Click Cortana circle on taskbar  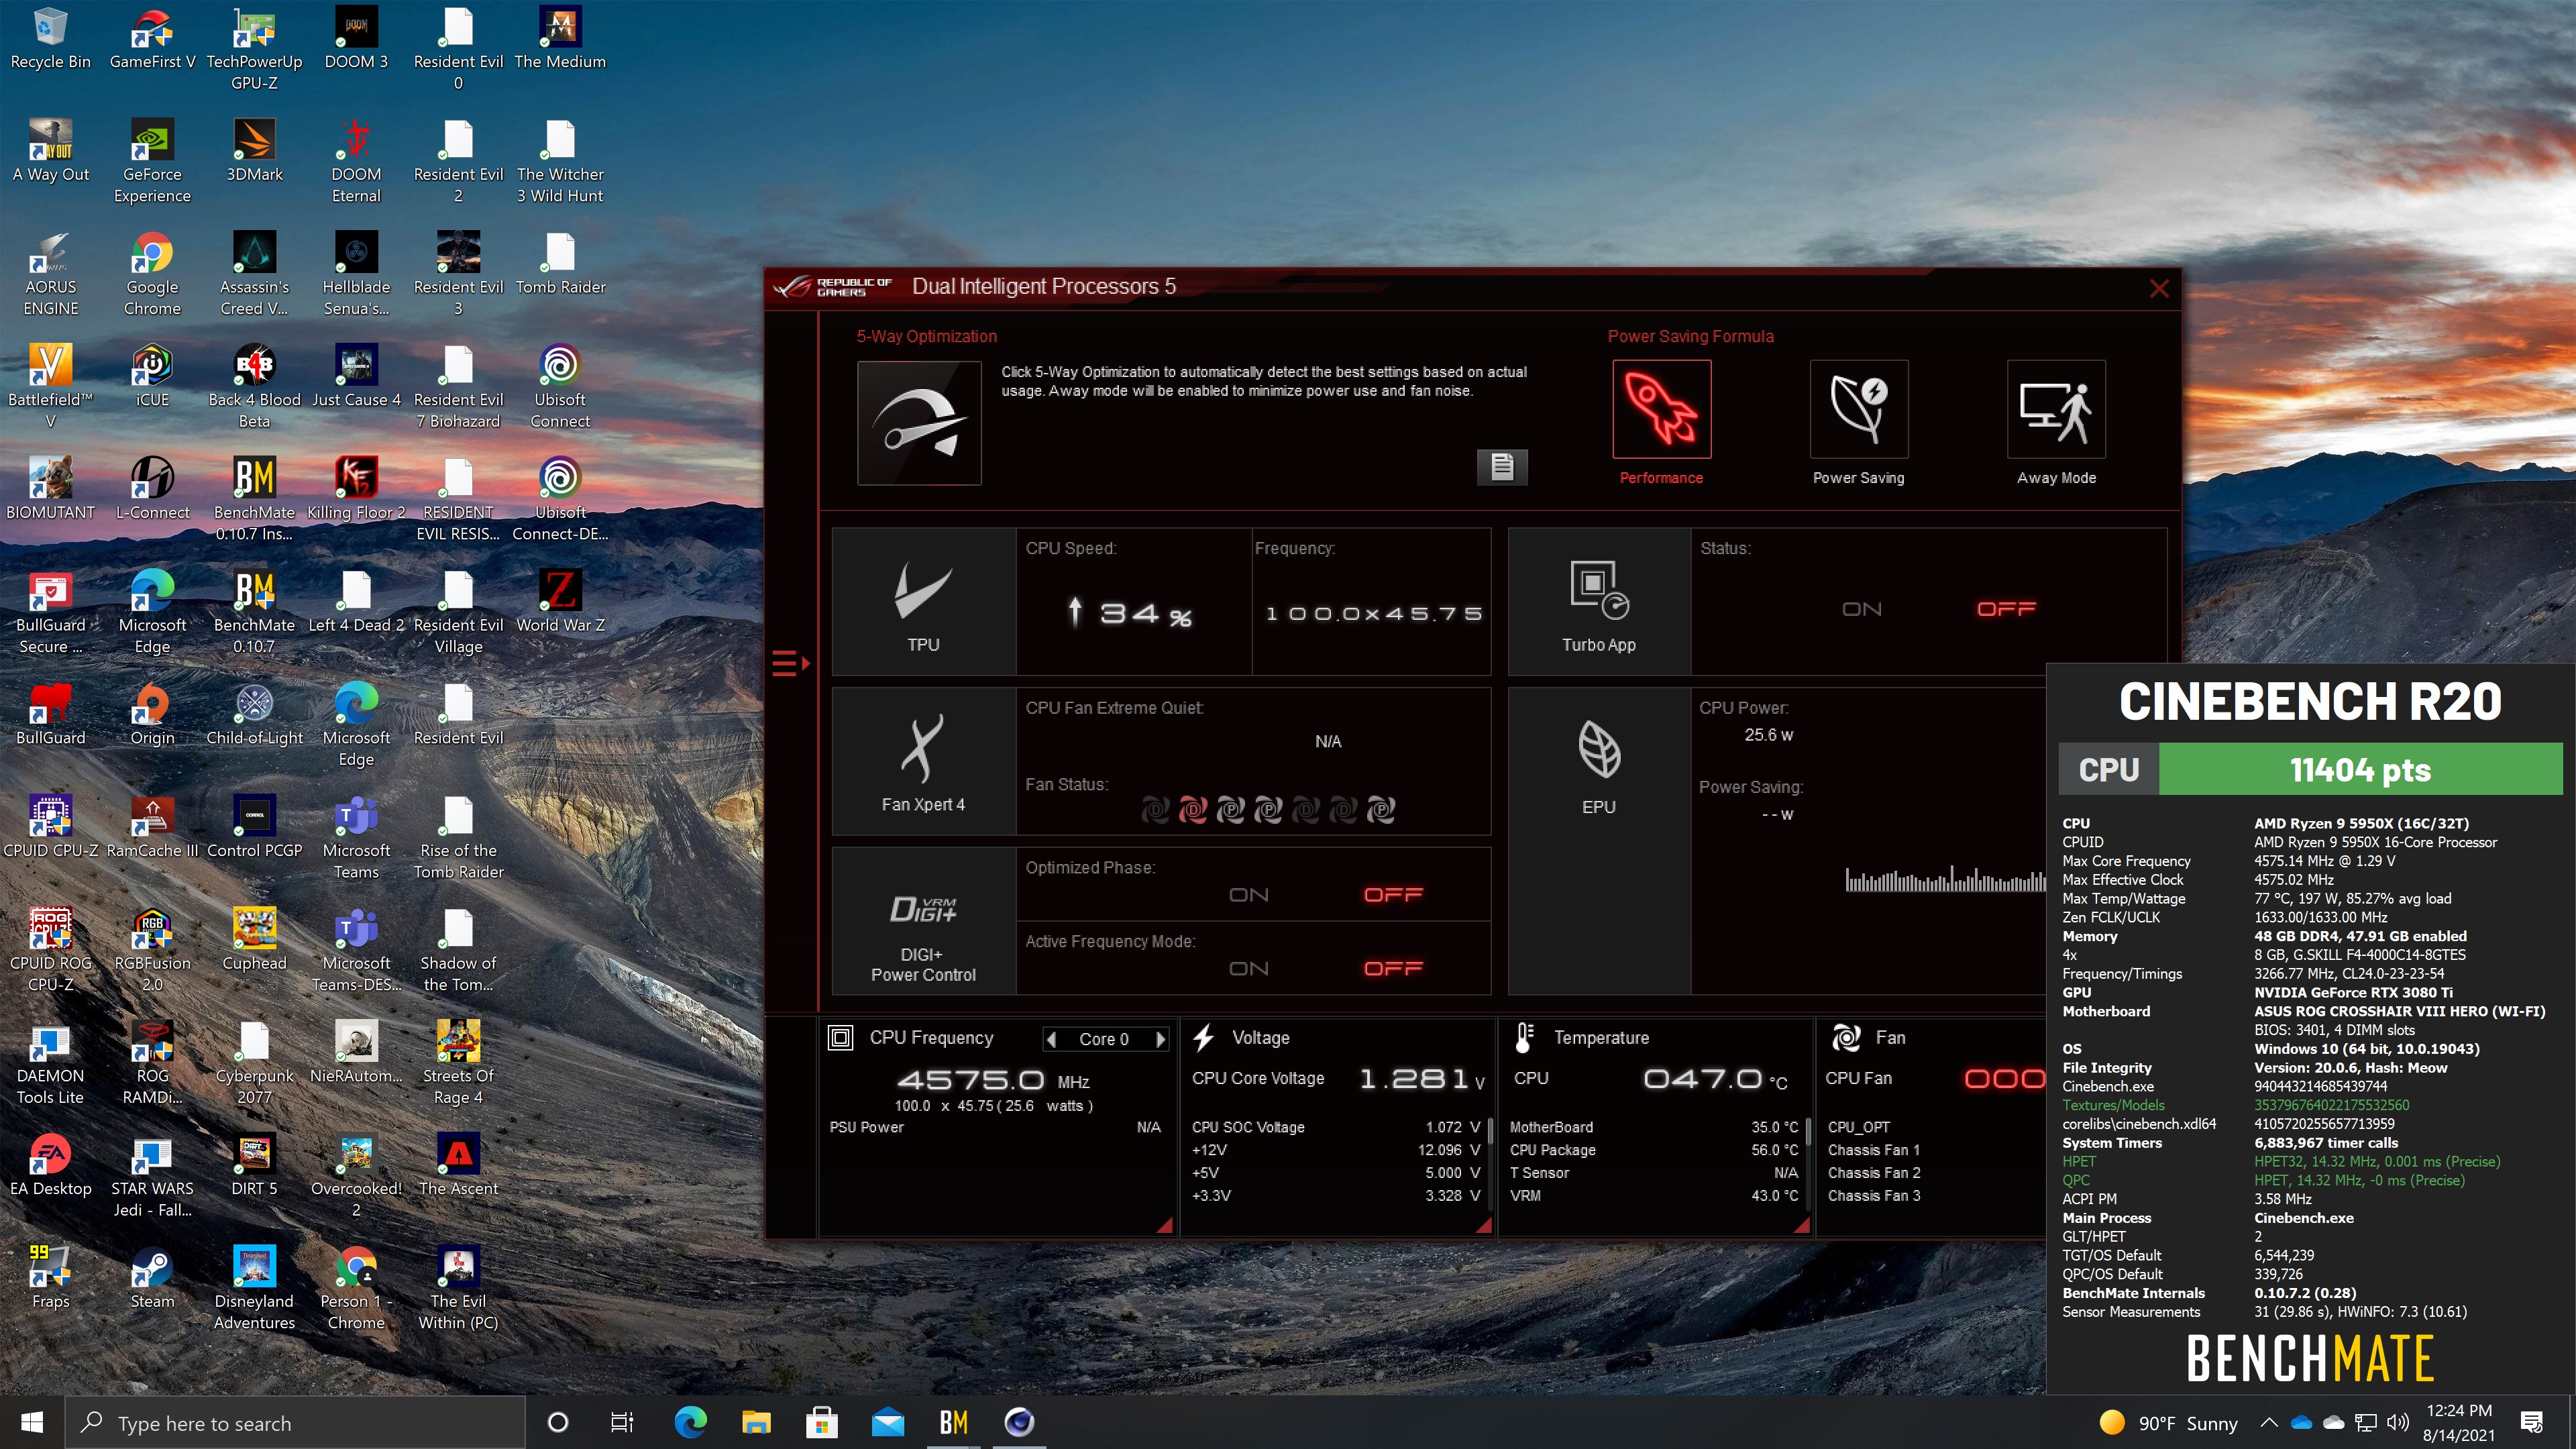(558, 1422)
